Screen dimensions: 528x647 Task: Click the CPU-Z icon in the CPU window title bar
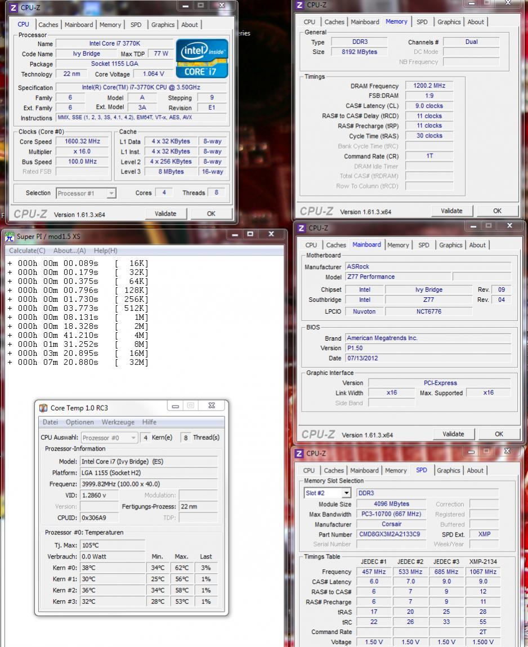pyautogui.click(x=14, y=7)
